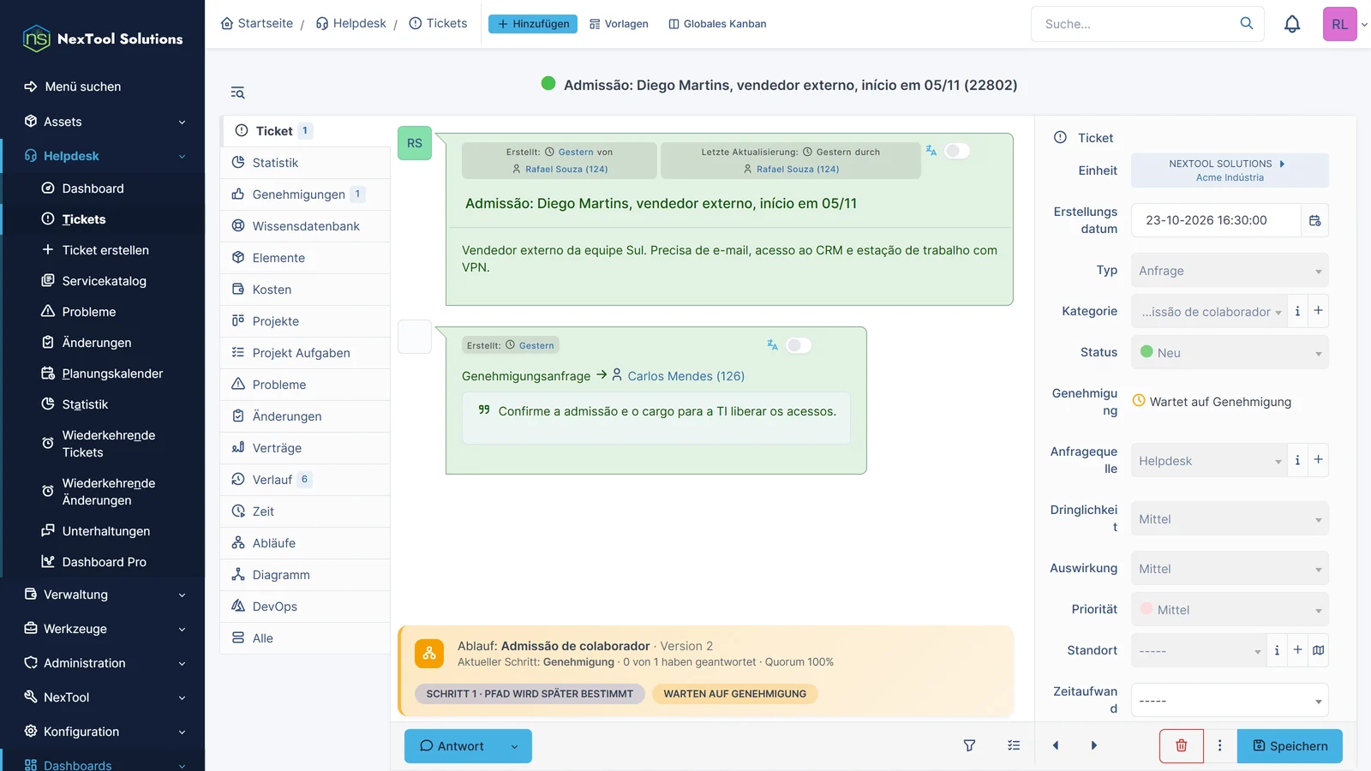Add a new Anfragequelle with plus
This screenshot has width=1371, height=771.
[x=1319, y=460]
